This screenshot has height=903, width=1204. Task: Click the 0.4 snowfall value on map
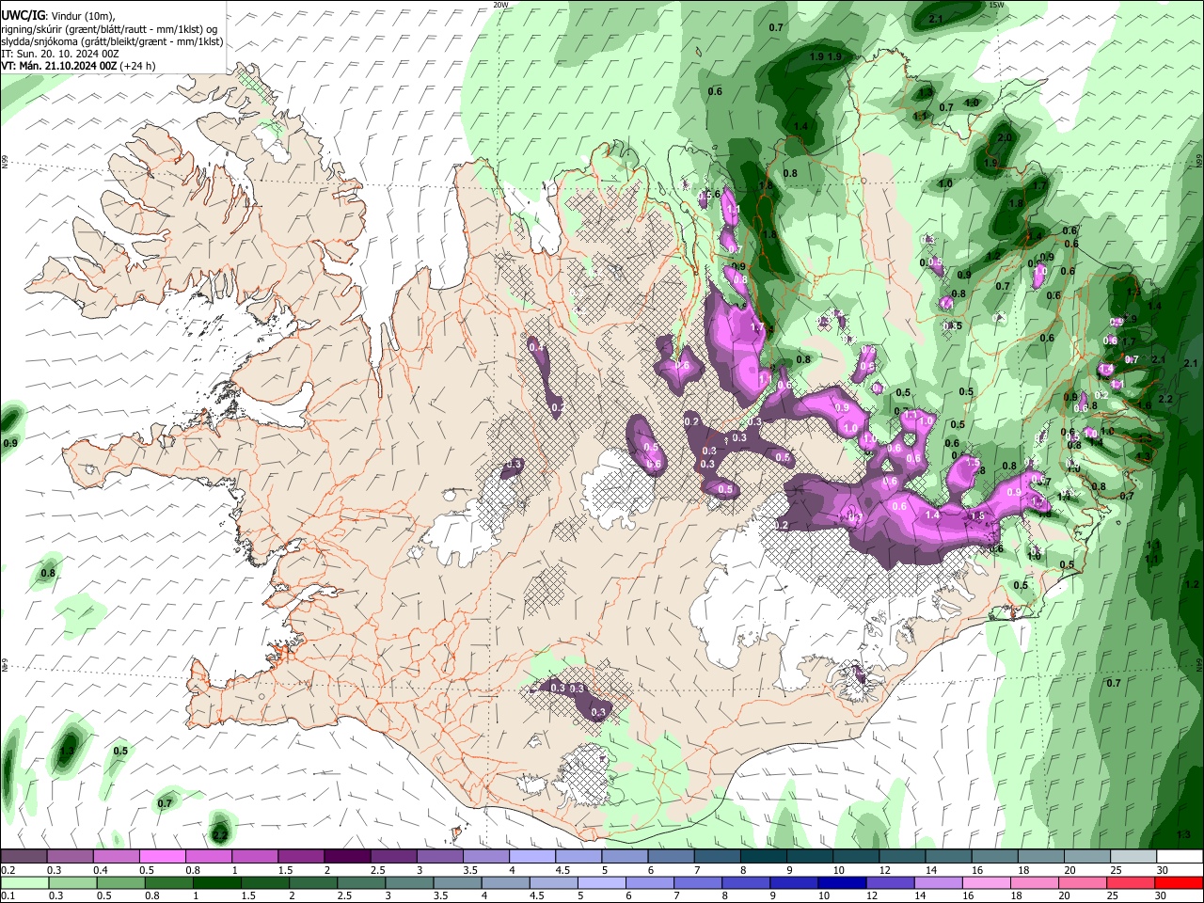[x=537, y=347]
